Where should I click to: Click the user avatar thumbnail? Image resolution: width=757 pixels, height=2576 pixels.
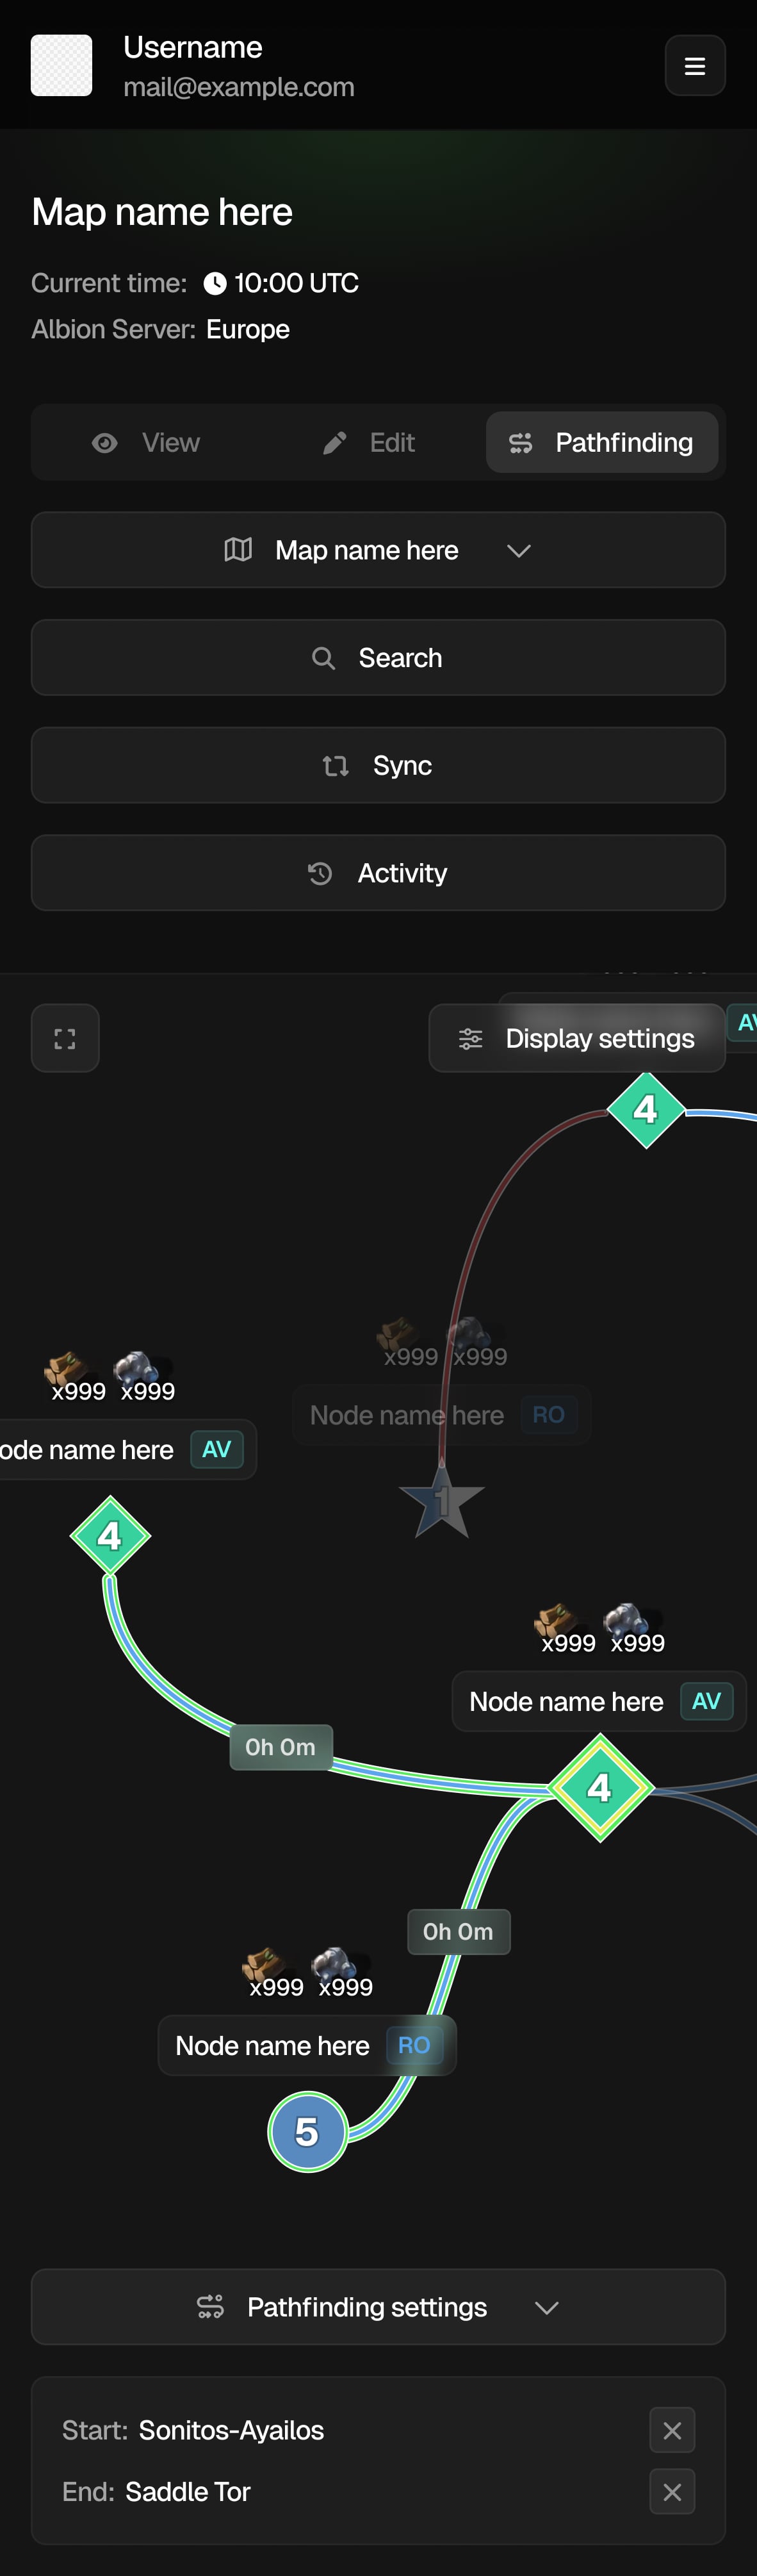tap(61, 66)
